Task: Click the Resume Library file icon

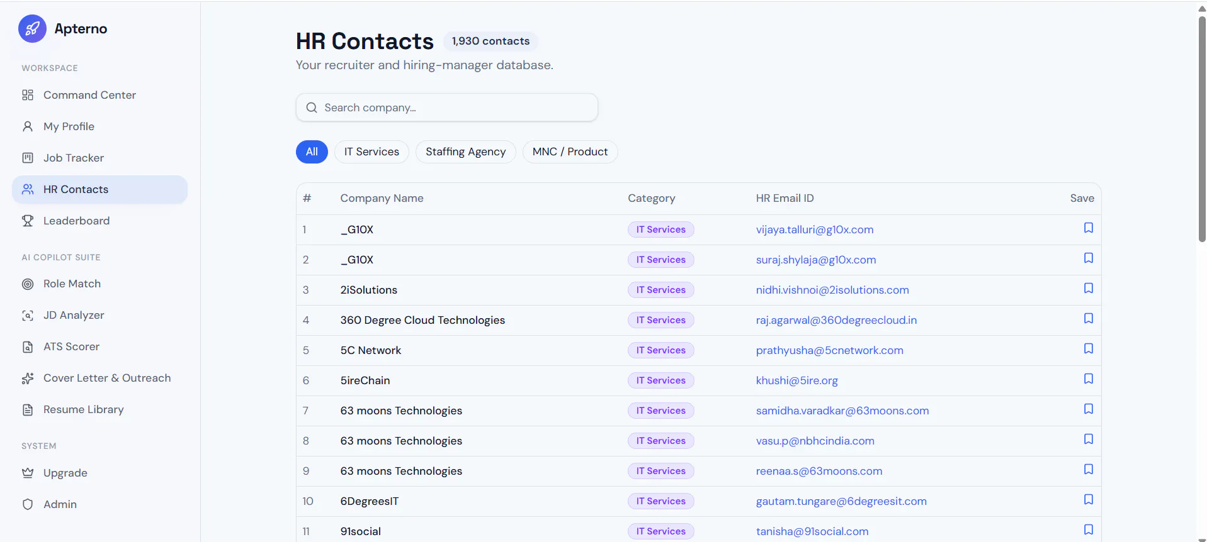Action: click(x=28, y=410)
